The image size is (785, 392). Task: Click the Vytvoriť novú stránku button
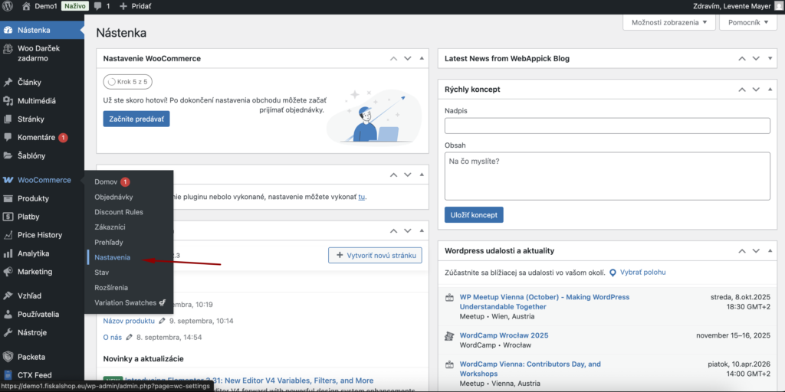click(x=374, y=255)
